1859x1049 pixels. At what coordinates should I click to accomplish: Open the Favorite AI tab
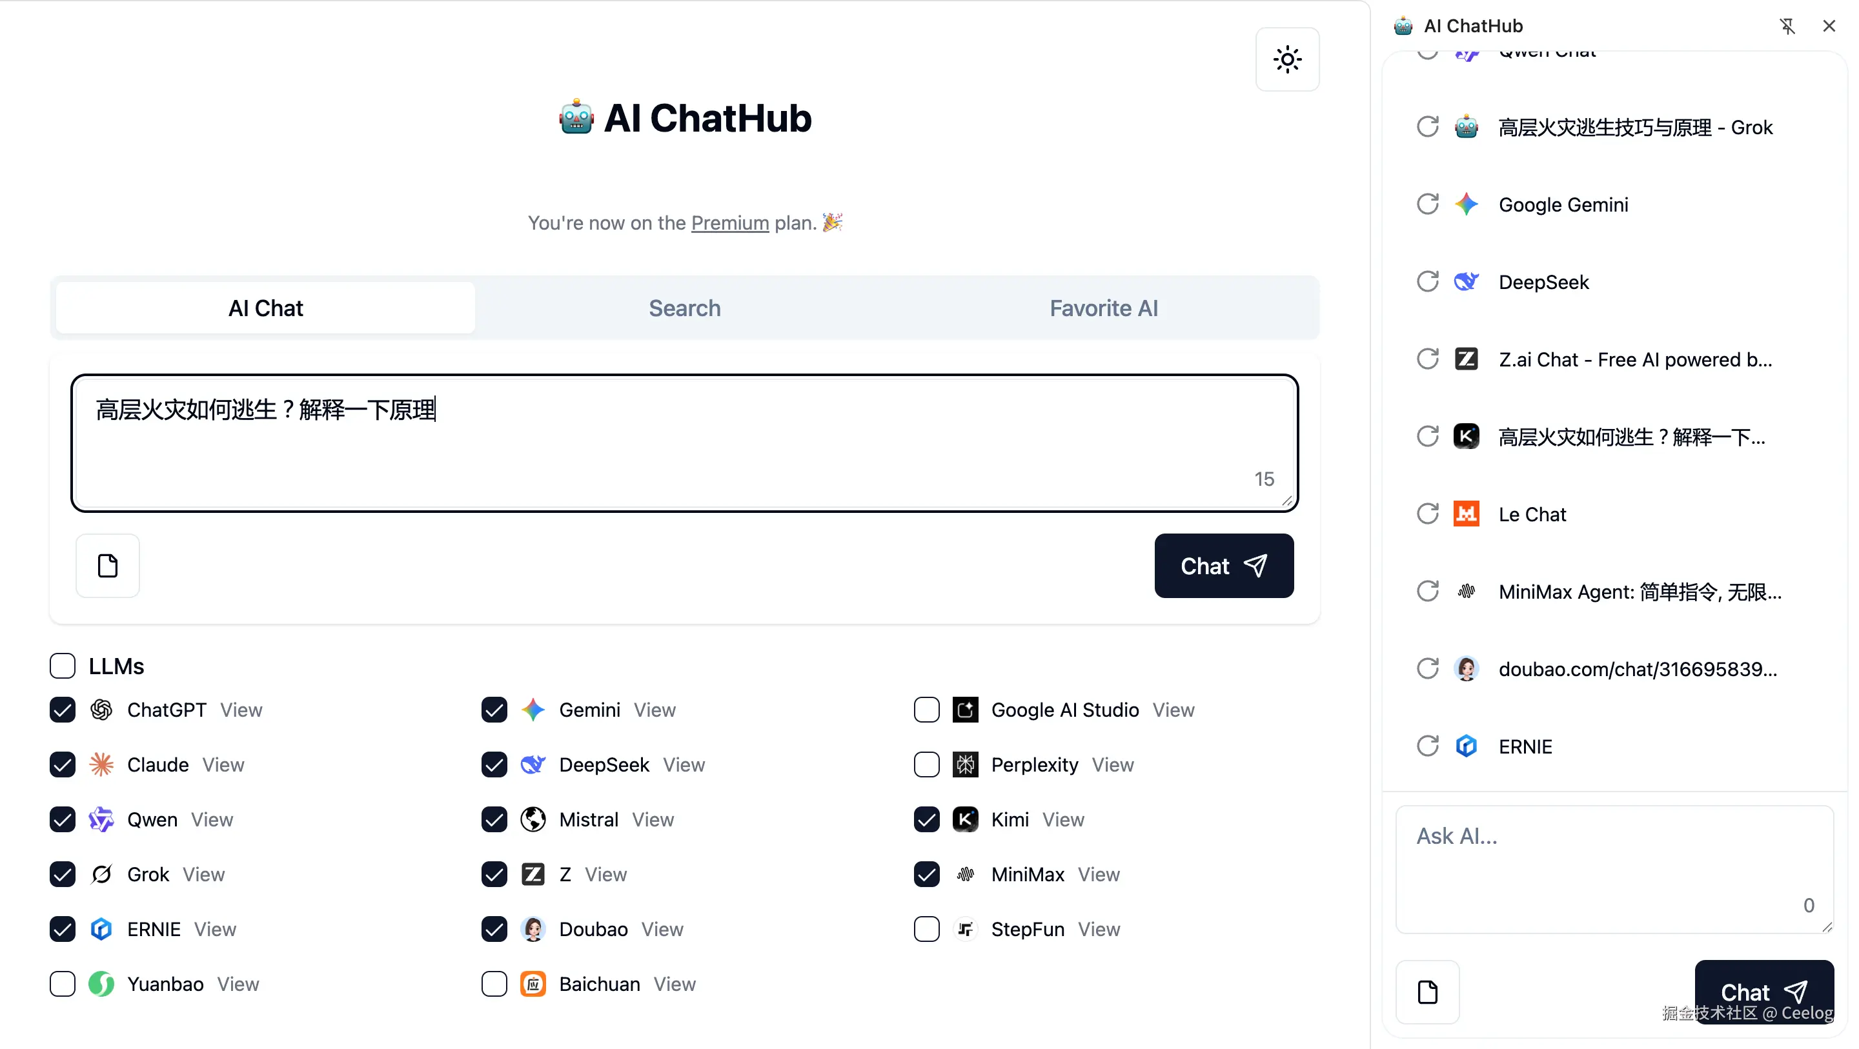(x=1102, y=308)
